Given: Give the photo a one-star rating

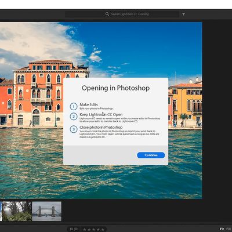Looking at the screenshot, I should tap(85, 230).
